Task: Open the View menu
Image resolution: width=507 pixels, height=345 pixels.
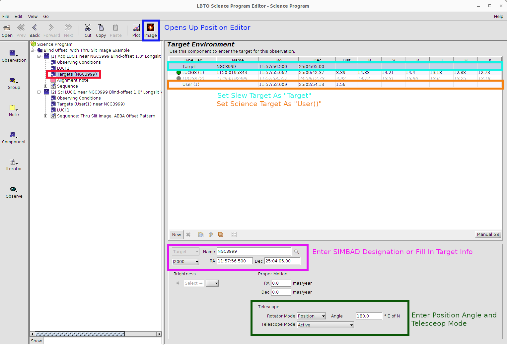Action: (x=33, y=16)
